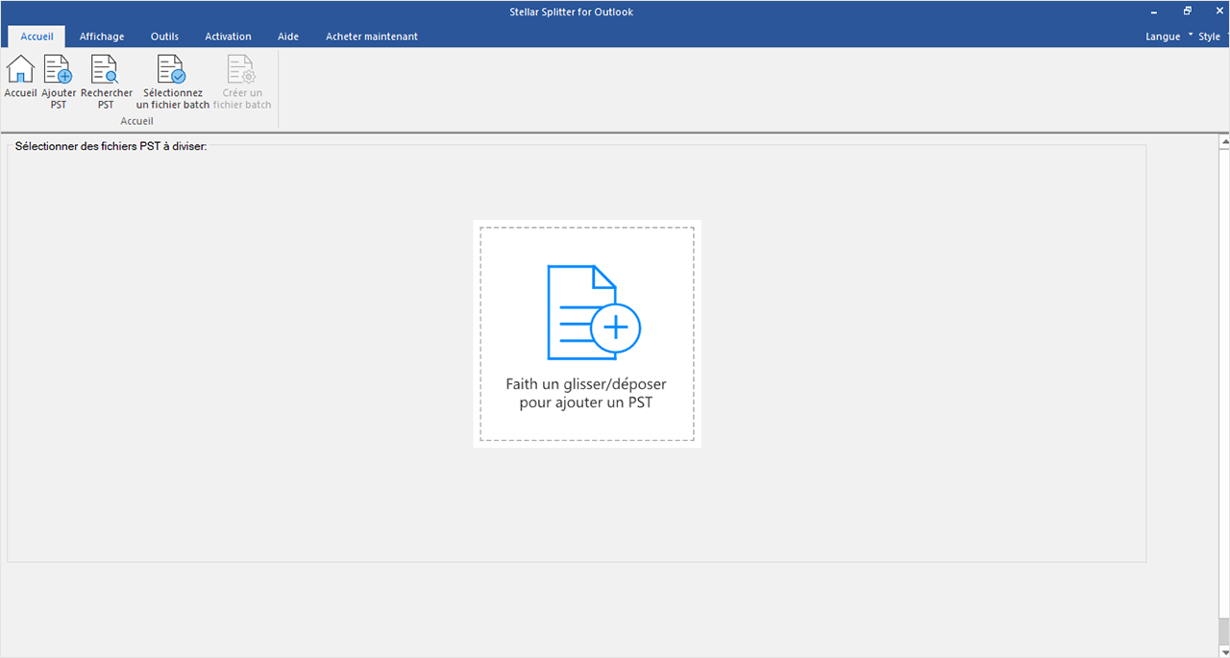Click Sélectionnez un fichier batch icon
This screenshot has height=658, width=1230.
point(172,70)
